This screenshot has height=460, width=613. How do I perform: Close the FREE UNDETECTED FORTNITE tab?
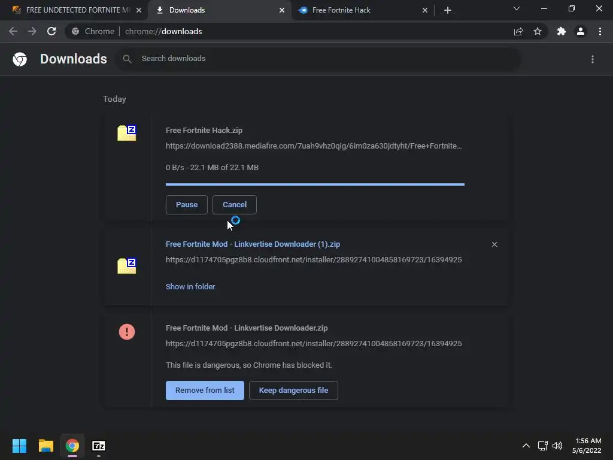click(139, 10)
